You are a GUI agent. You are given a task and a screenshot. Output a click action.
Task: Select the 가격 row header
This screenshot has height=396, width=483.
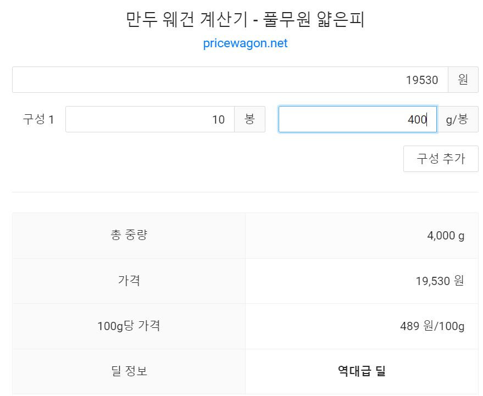pyautogui.click(x=129, y=281)
